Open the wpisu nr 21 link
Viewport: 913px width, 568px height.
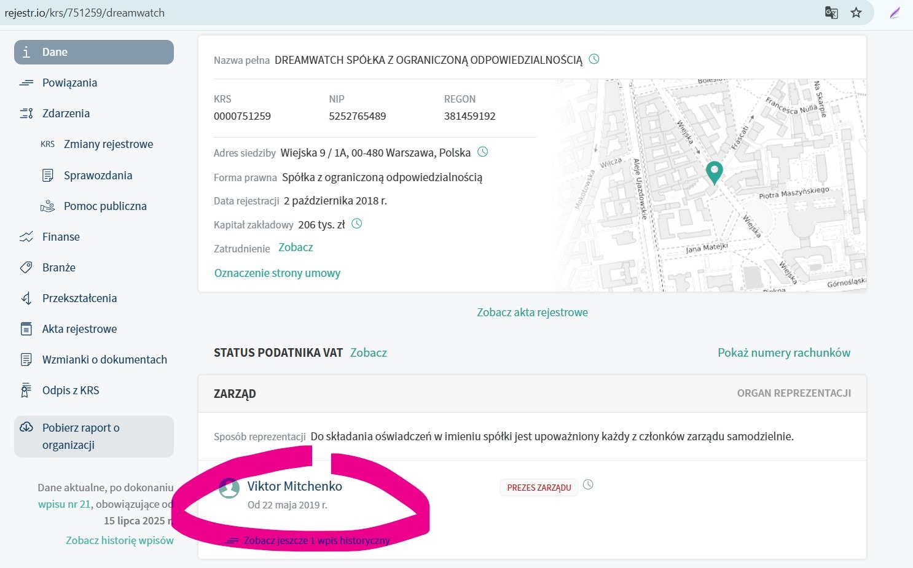click(64, 504)
